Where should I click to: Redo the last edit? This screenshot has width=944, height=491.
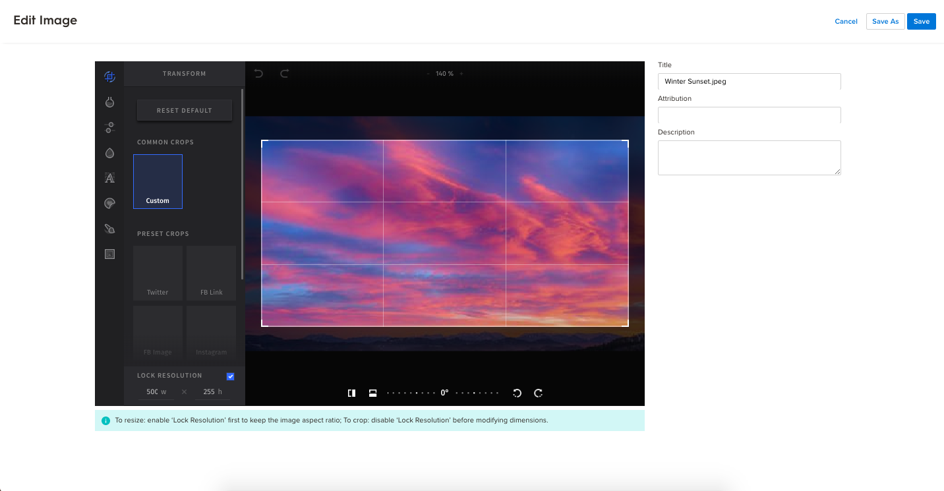pos(285,74)
